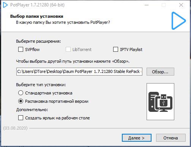191x147 pixels.
Task: Click the large blue play logo in header
Action: click(178, 21)
